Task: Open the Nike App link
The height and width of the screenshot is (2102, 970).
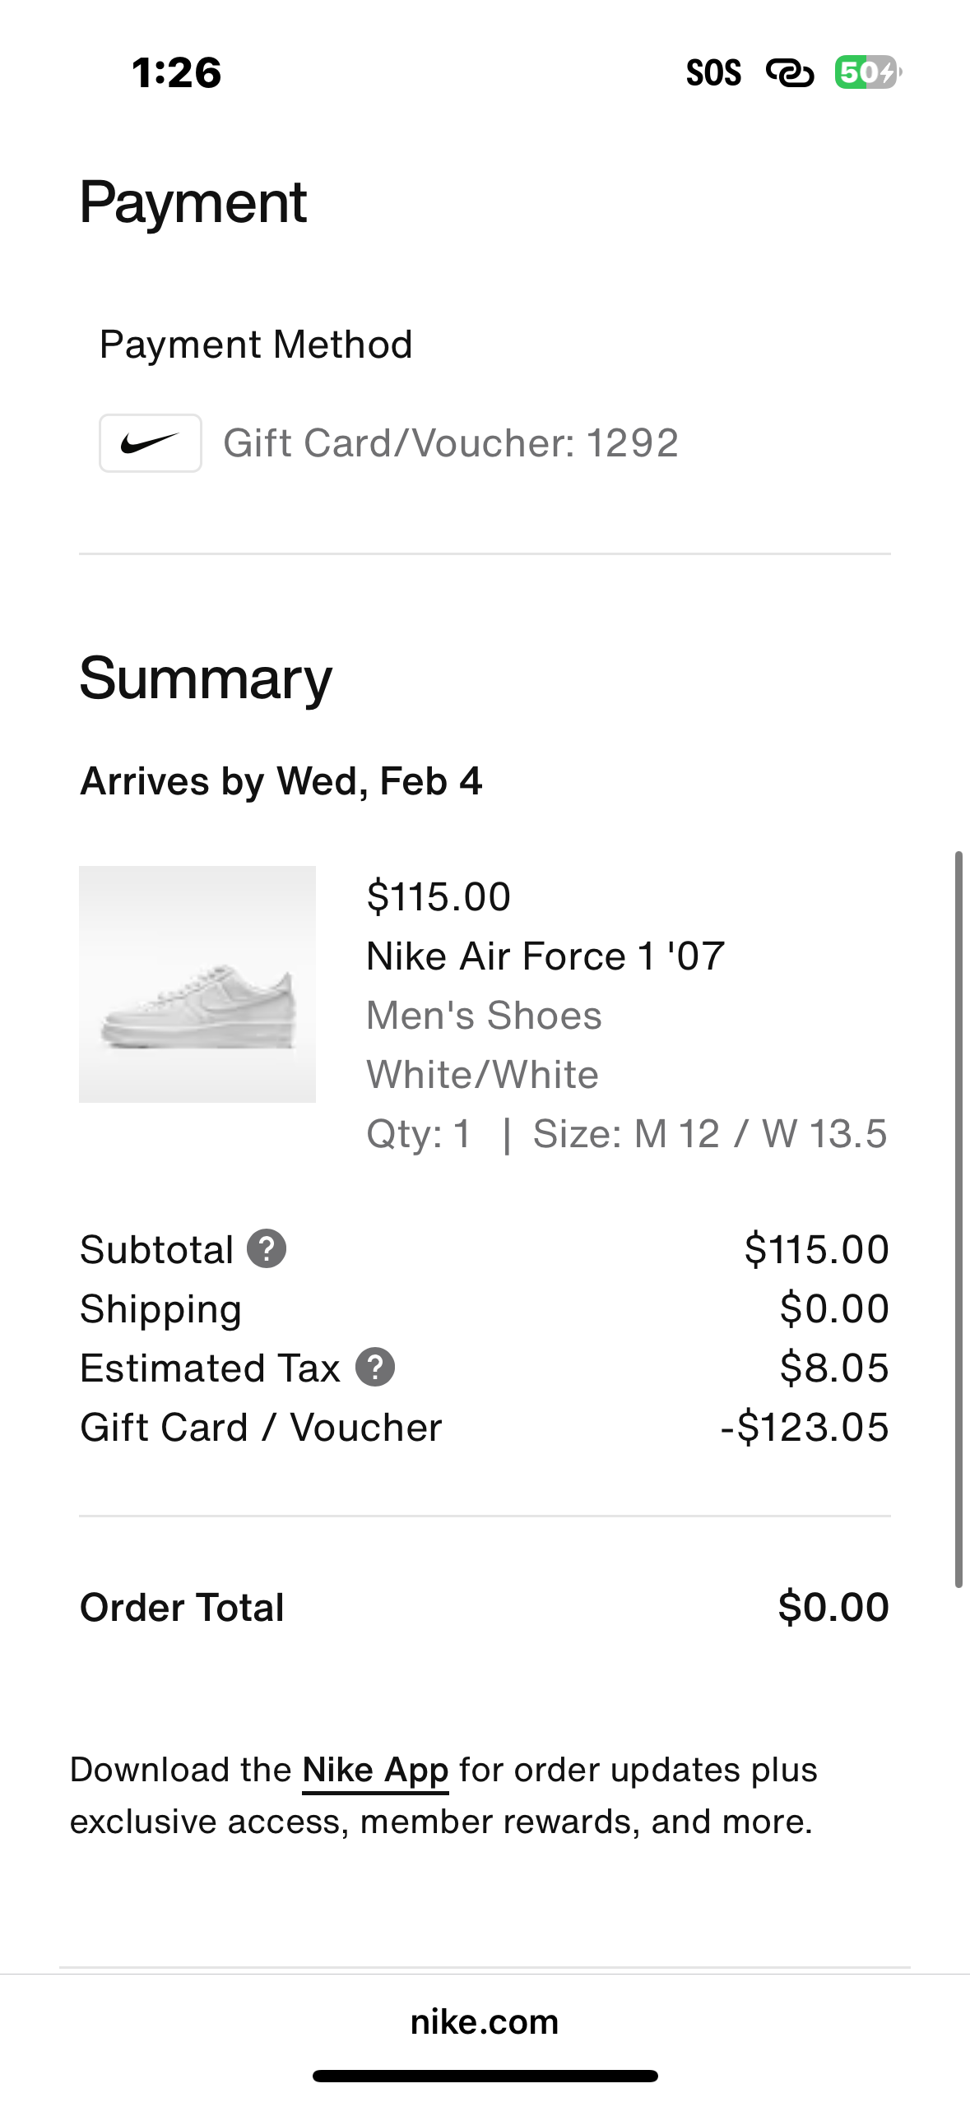Action: [x=375, y=1770]
